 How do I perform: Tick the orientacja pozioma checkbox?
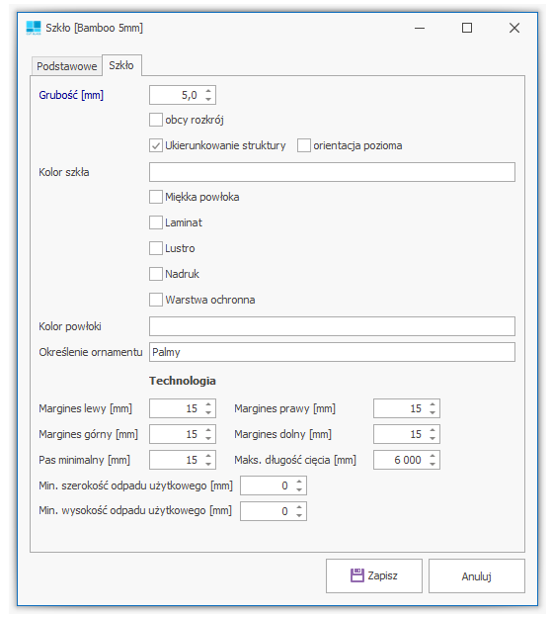coord(304,145)
